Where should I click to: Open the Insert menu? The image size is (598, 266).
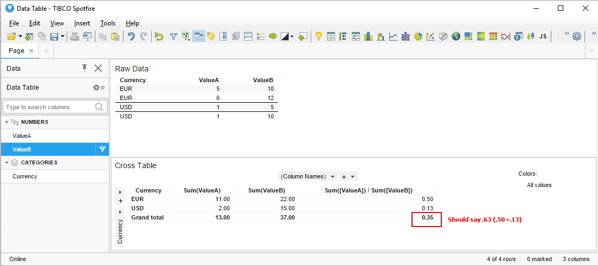click(x=82, y=23)
